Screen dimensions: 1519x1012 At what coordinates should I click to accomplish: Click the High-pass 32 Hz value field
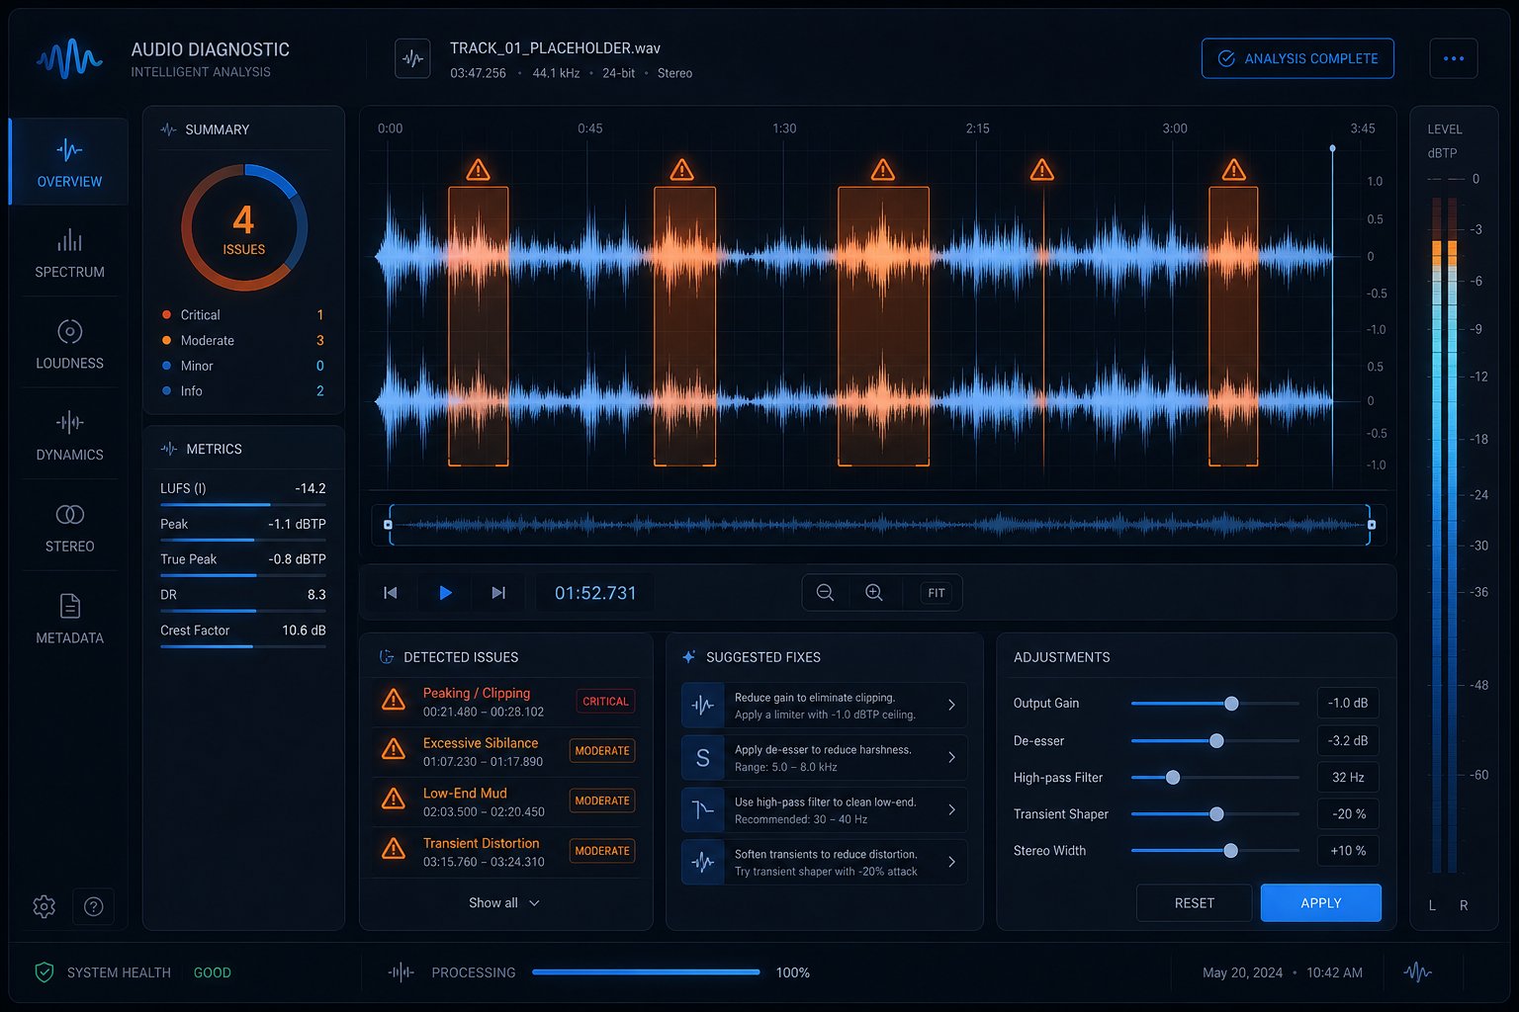click(x=1348, y=778)
